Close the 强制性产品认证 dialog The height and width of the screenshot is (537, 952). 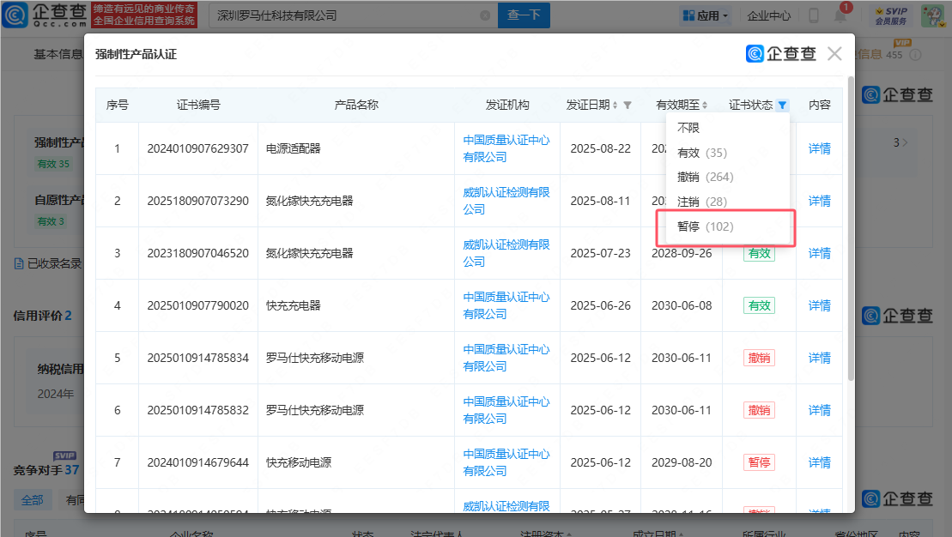(834, 54)
